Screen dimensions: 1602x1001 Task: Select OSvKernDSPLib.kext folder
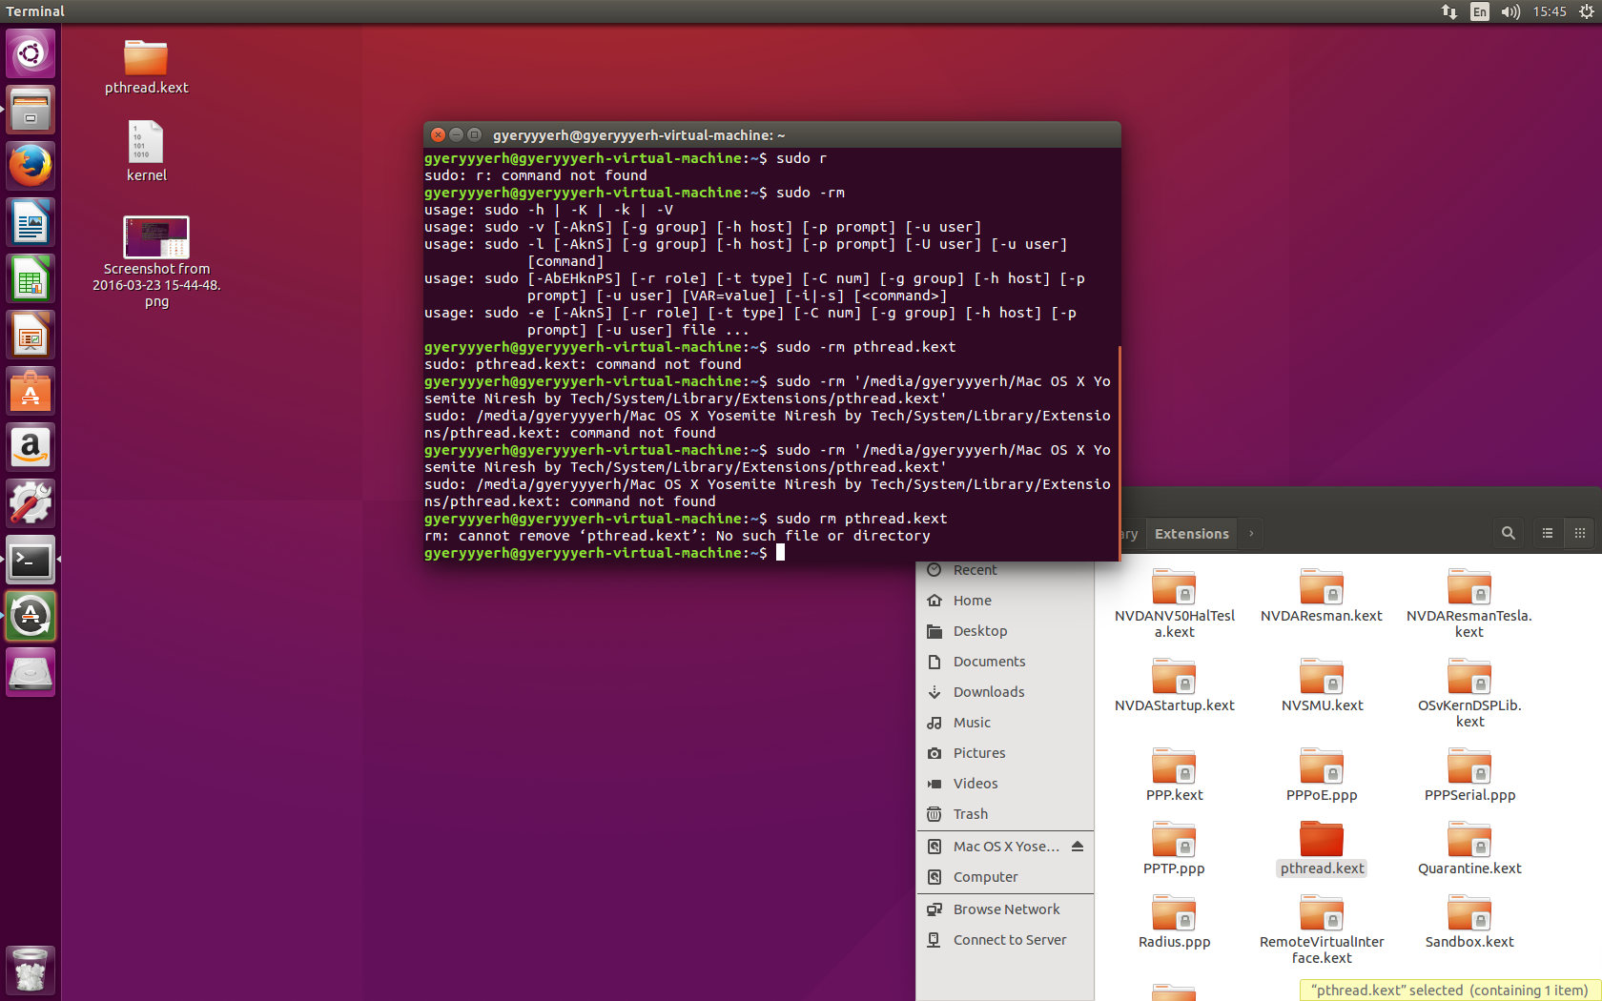coord(1469,693)
